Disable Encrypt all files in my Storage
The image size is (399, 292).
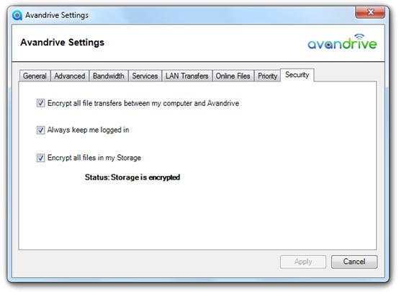pyautogui.click(x=41, y=158)
